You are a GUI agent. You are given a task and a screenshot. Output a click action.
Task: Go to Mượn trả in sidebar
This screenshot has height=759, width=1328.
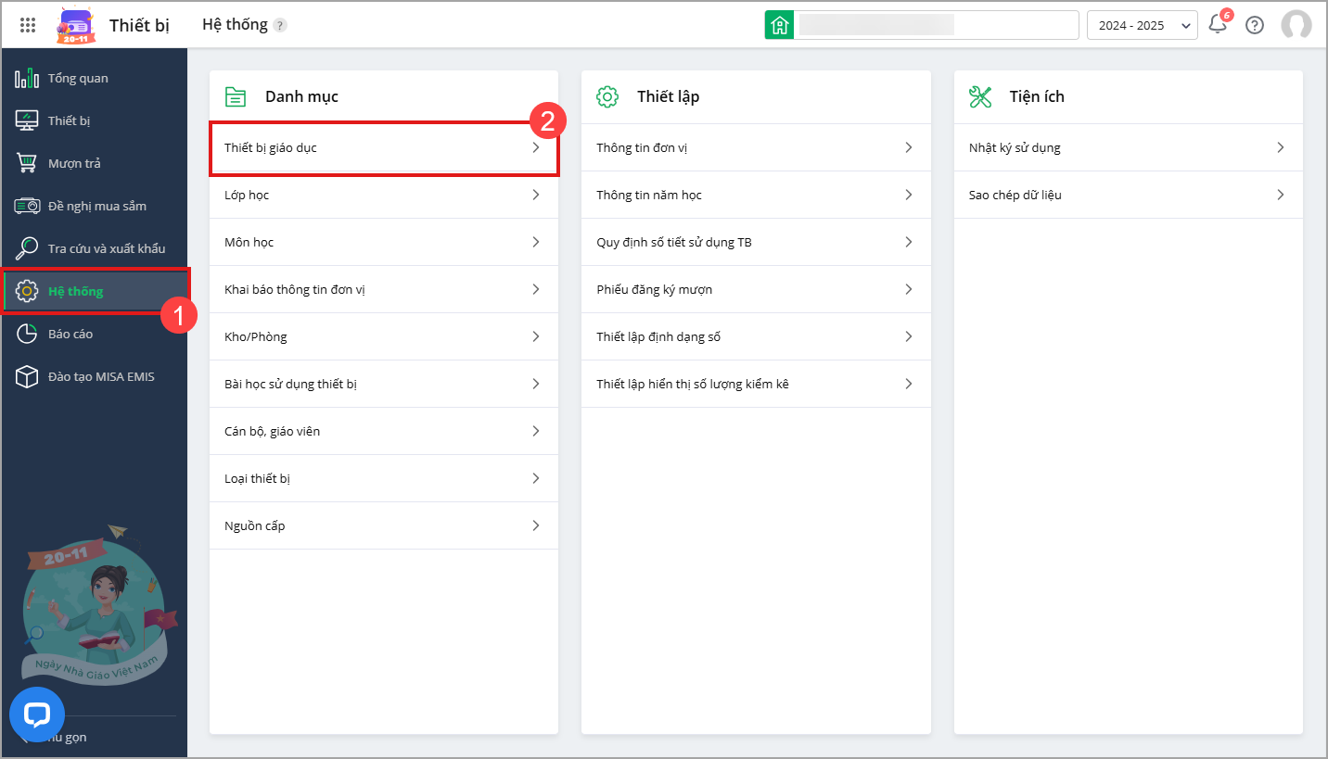tap(74, 163)
